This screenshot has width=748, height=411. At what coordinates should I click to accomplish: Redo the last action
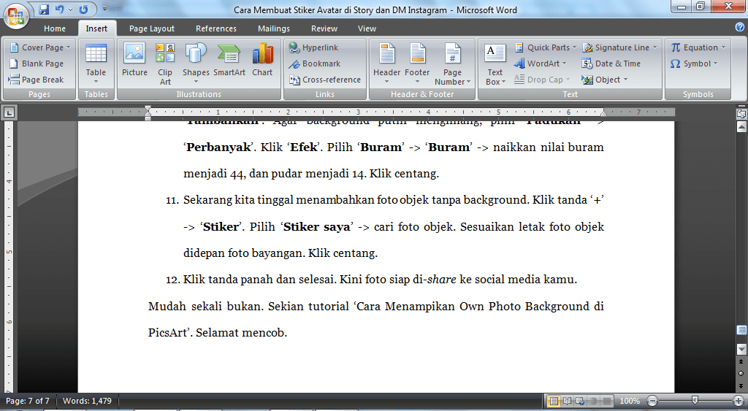(x=83, y=9)
